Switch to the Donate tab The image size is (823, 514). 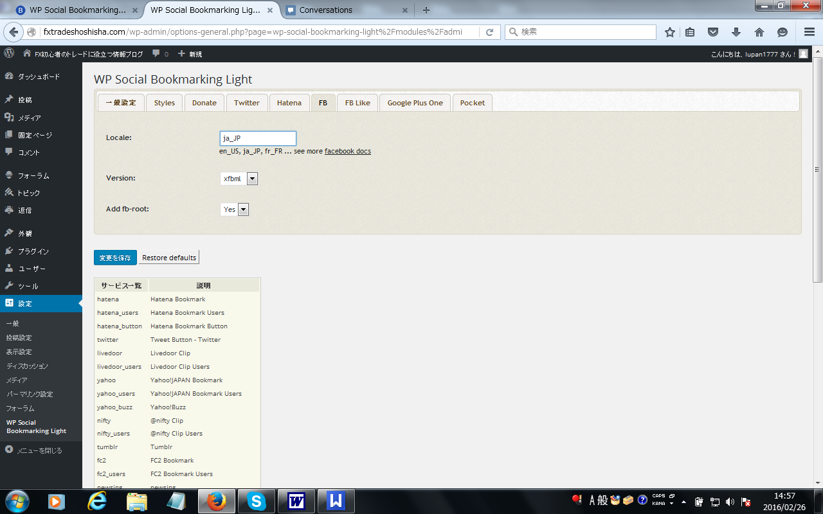(x=204, y=103)
